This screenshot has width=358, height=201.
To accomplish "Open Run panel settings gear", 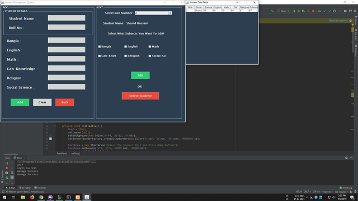I will point(346,157).
